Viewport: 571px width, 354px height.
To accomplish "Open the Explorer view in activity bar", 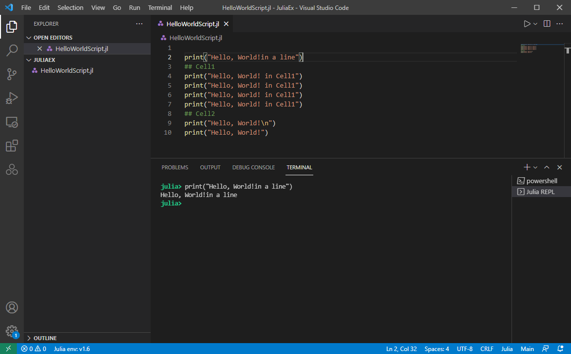I will [12, 27].
